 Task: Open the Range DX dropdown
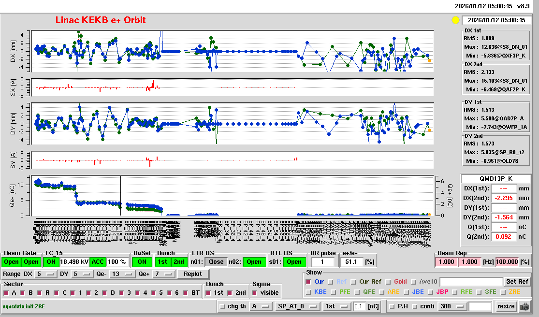[x=45, y=274]
